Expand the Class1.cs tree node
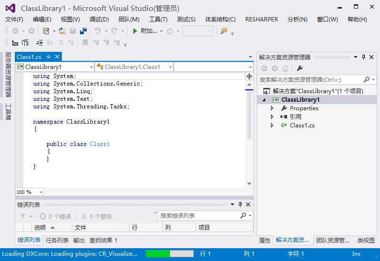This screenshot has width=380, height=261. coord(272,126)
